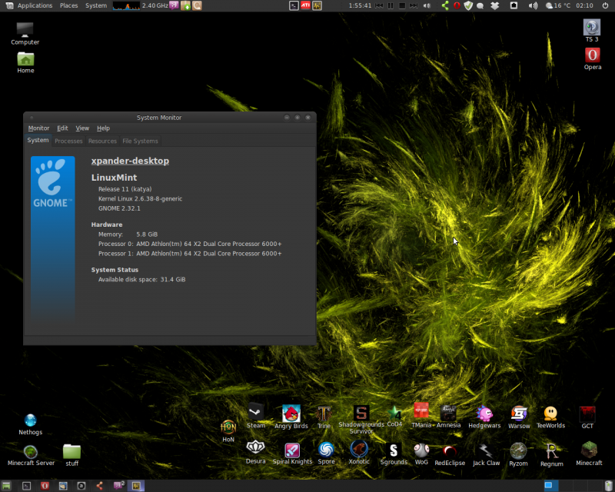Click the power shutdown icon in panel
615x492 pixels.
605,5
